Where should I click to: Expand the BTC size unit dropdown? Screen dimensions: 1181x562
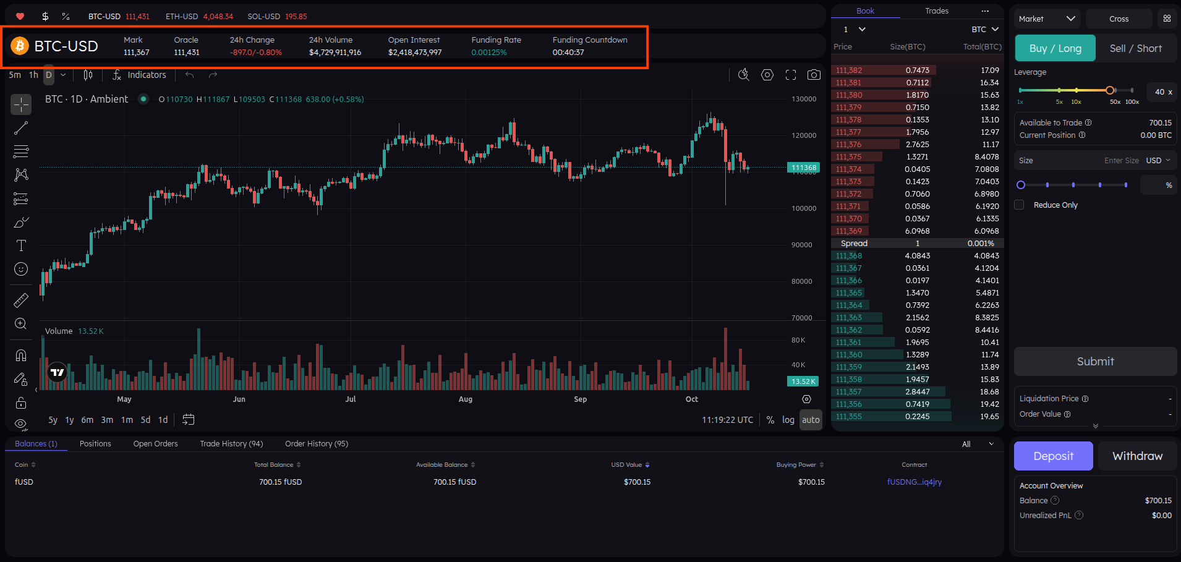pyautogui.click(x=984, y=29)
